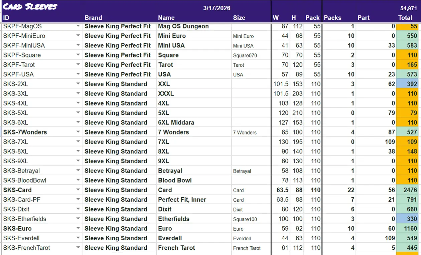This screenshot has width=421, height=255.
Task: Click the W column header
Action: (x=276, y=18)
